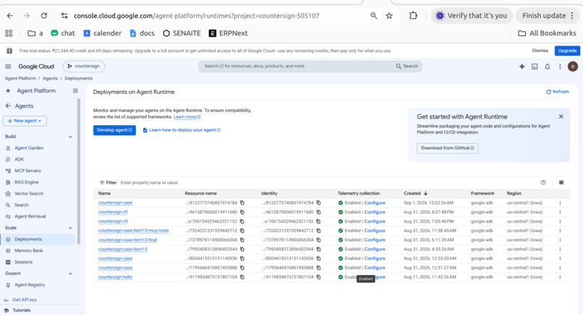Go back using the Agents arrow
Viewport: 583px width, 315px height.
(x=8, y=106)
